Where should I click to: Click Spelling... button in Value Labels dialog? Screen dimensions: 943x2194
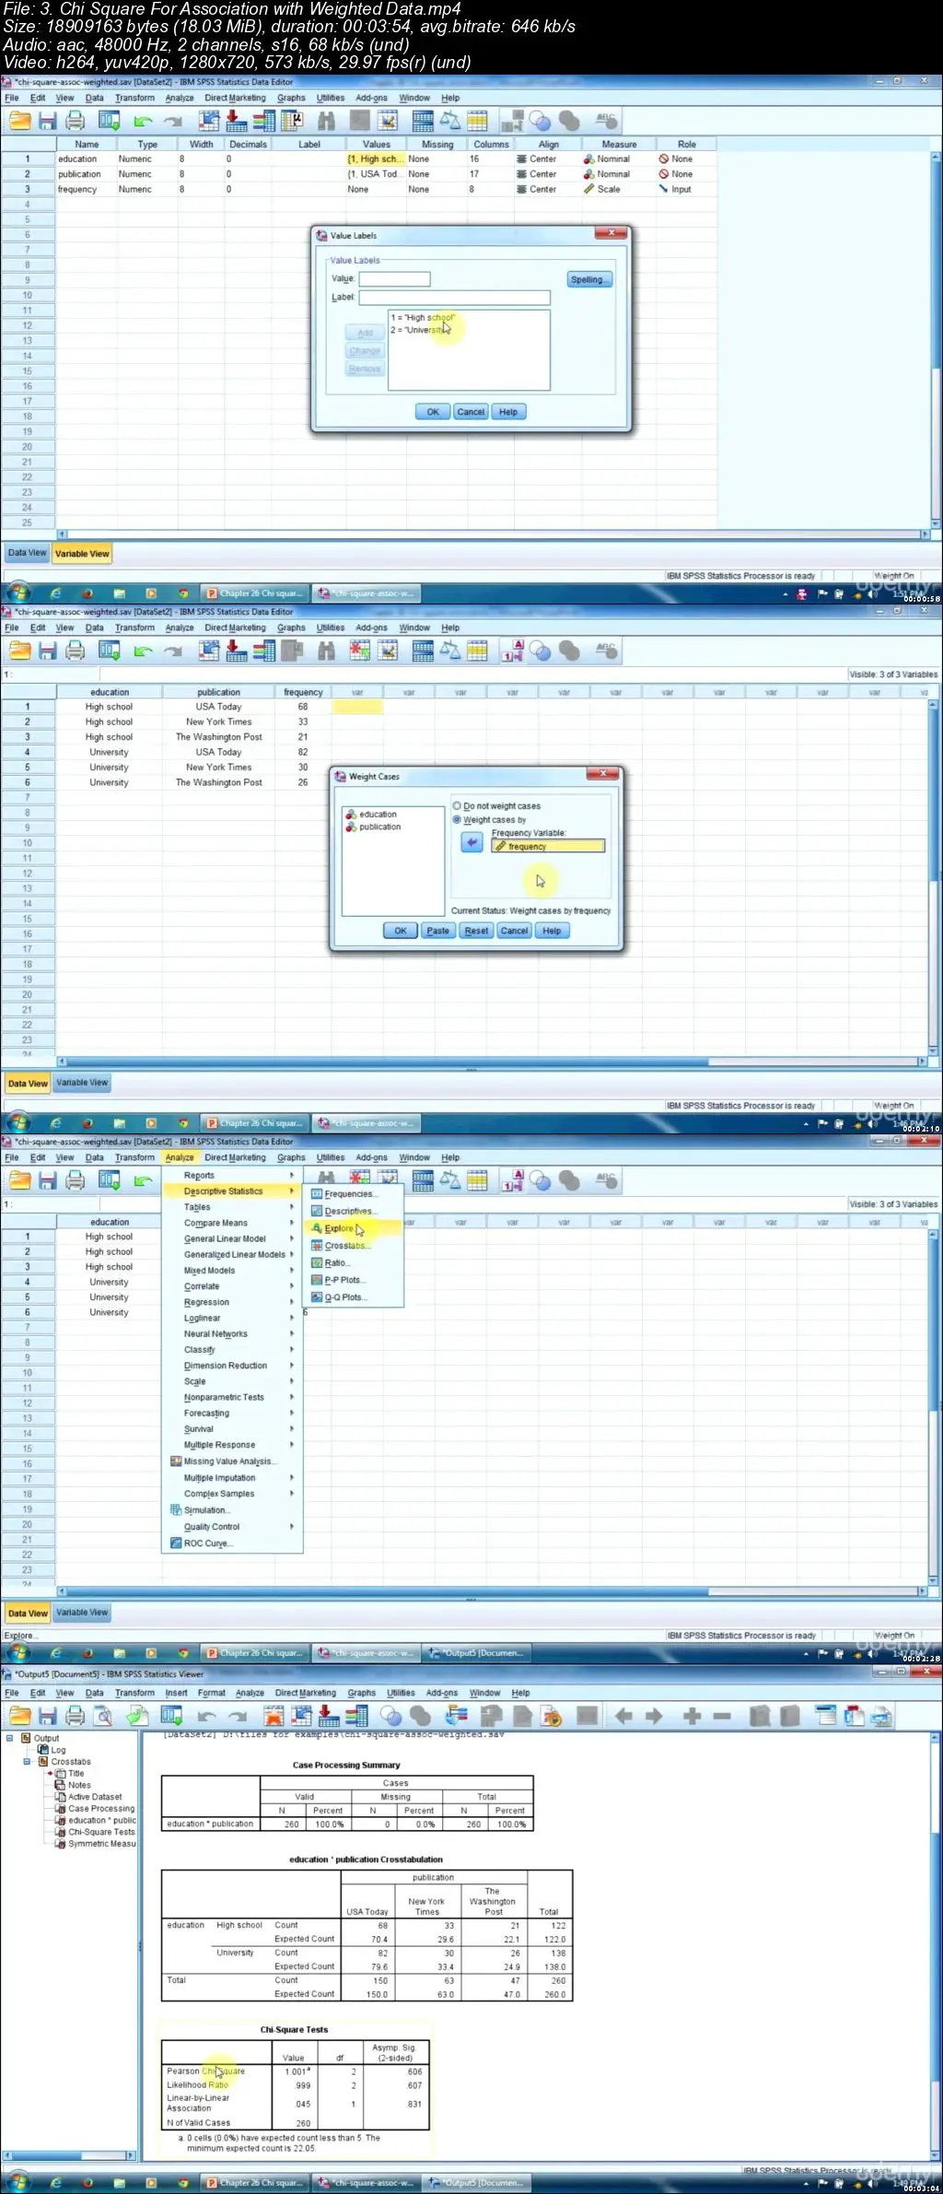(589, 279)
